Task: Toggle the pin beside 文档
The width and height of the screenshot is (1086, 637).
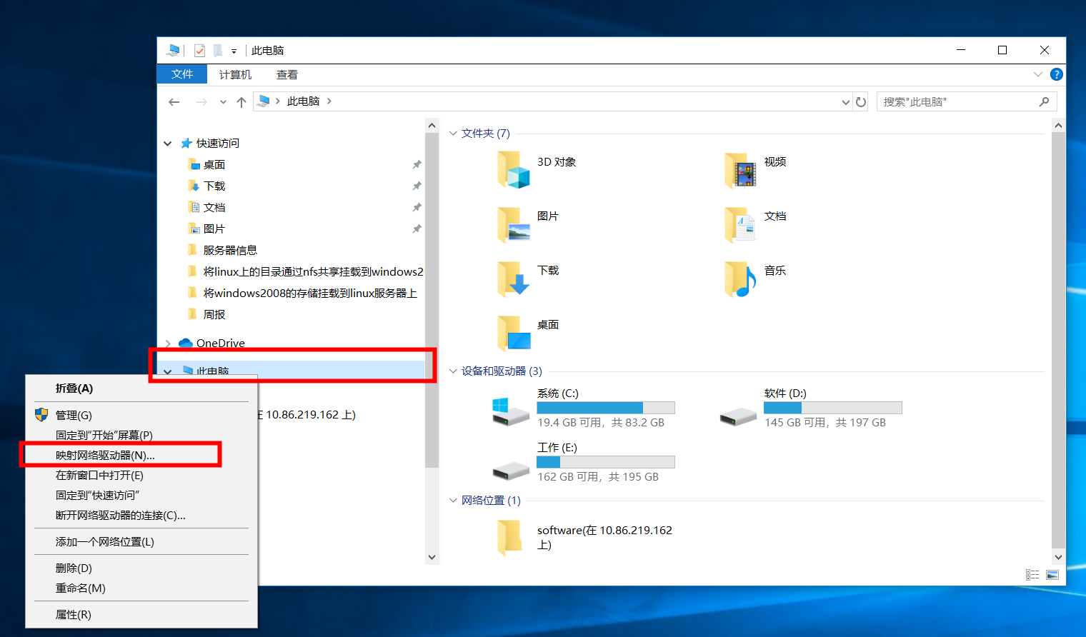Action: coord(417,206)
